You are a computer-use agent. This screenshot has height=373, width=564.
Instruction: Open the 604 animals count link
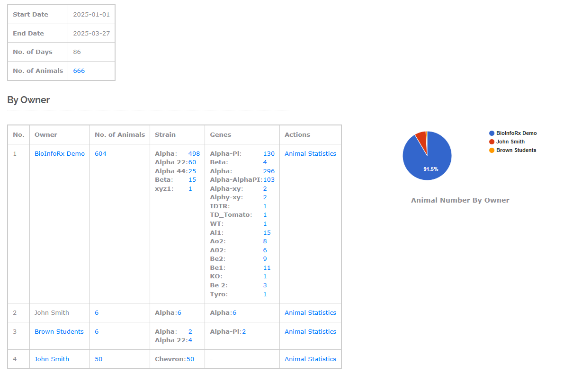pyautogui.click(x=100, y=153)
